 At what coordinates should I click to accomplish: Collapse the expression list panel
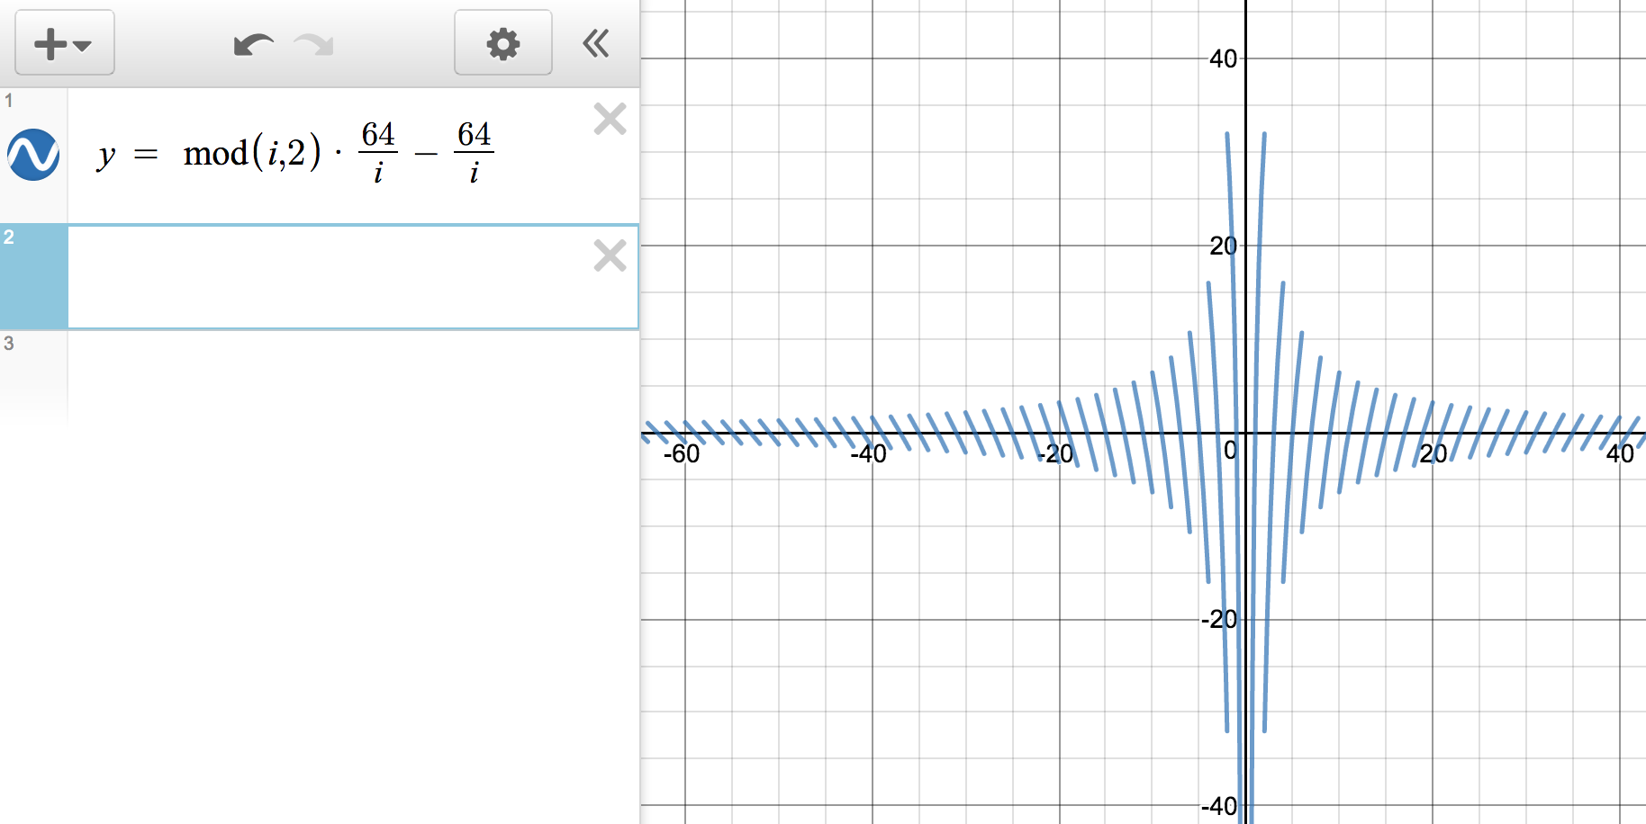596,43
